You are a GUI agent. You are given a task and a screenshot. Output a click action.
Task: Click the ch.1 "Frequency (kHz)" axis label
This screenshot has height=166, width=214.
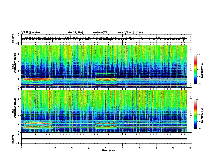(15, 63)
